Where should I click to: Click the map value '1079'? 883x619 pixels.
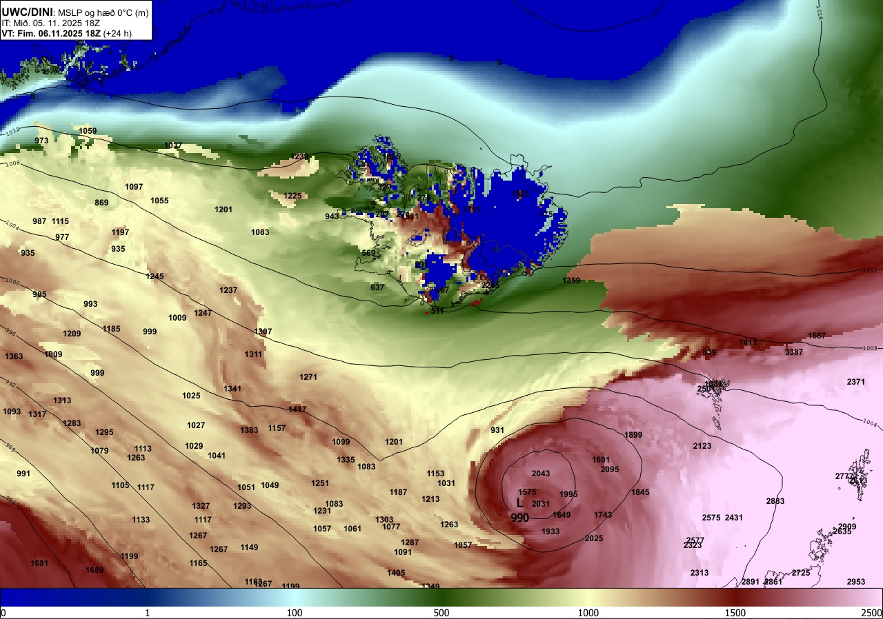(x=99, y=451)
